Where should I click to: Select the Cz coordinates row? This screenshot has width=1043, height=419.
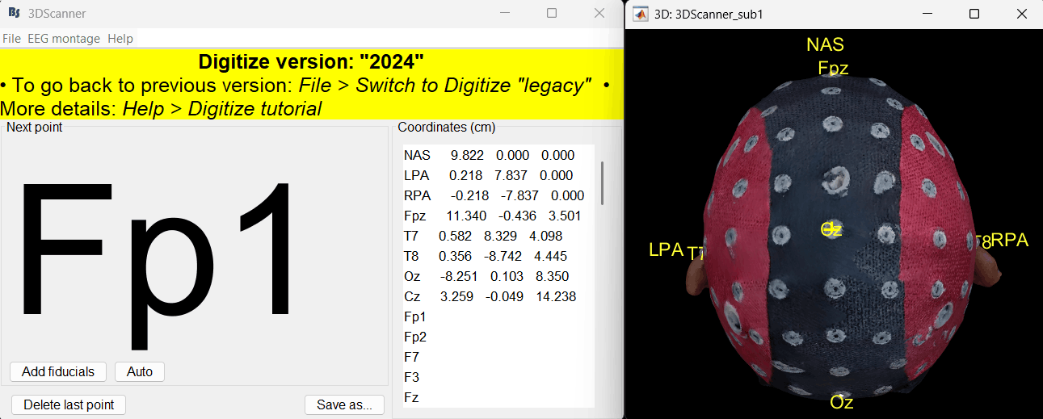488,296
